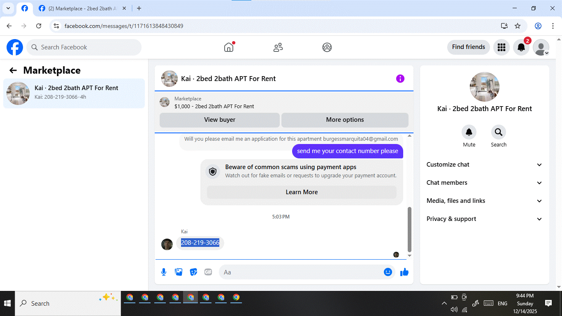Open $1,000 - 2bed 2bath listing link
The image size is (562, 316).
click(x=214, y=106)
